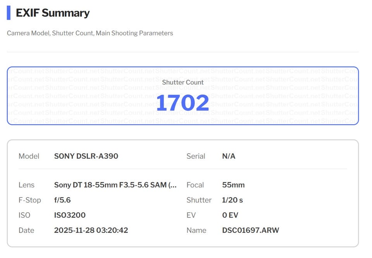Click the 1702 shutter count number
The image size is (372, 258).
click(183, 103)
